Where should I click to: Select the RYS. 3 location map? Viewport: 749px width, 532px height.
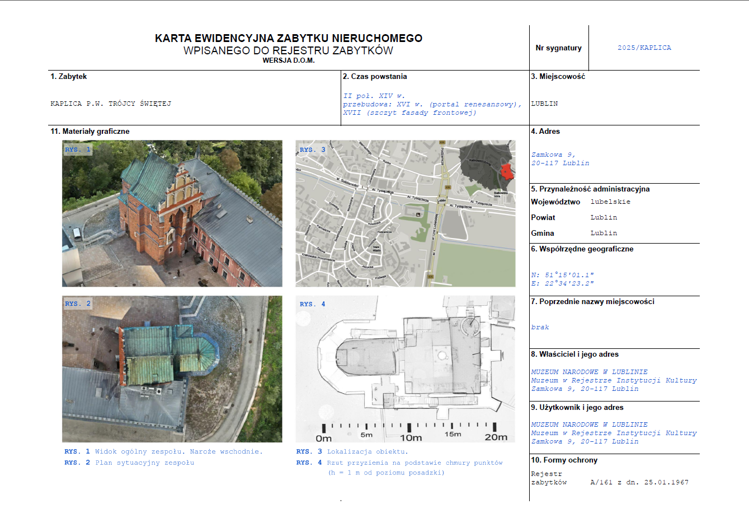click(x=406, y=213)
